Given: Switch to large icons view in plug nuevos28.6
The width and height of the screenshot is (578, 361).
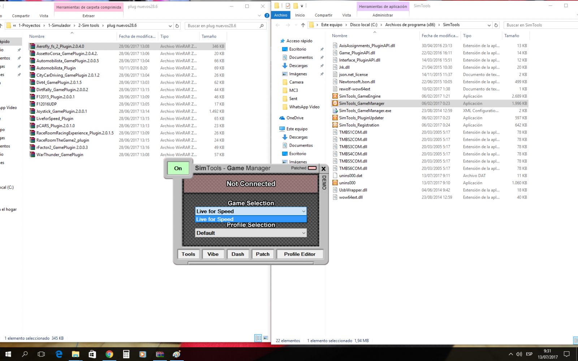Looking at the screenshot, I should (x=266, y=338).
